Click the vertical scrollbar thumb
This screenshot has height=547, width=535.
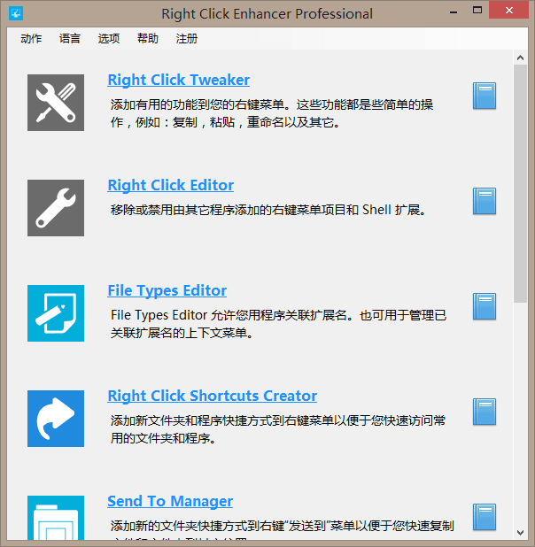click(x=520, y=183)
